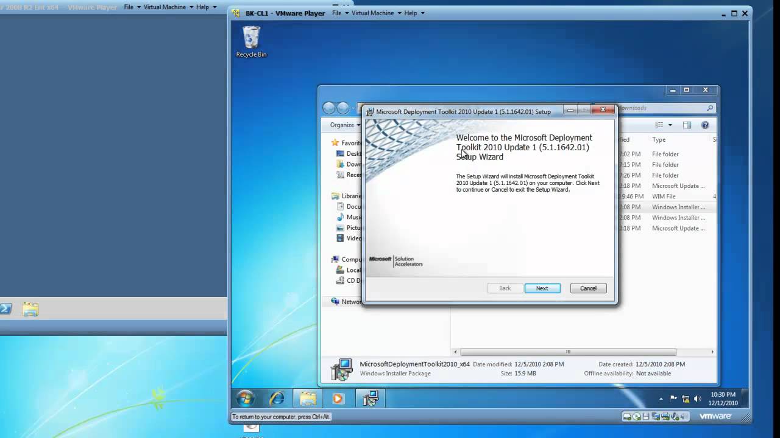
Task: Open File menu in 2008 R2 VMware window
Action: (132, 7)
